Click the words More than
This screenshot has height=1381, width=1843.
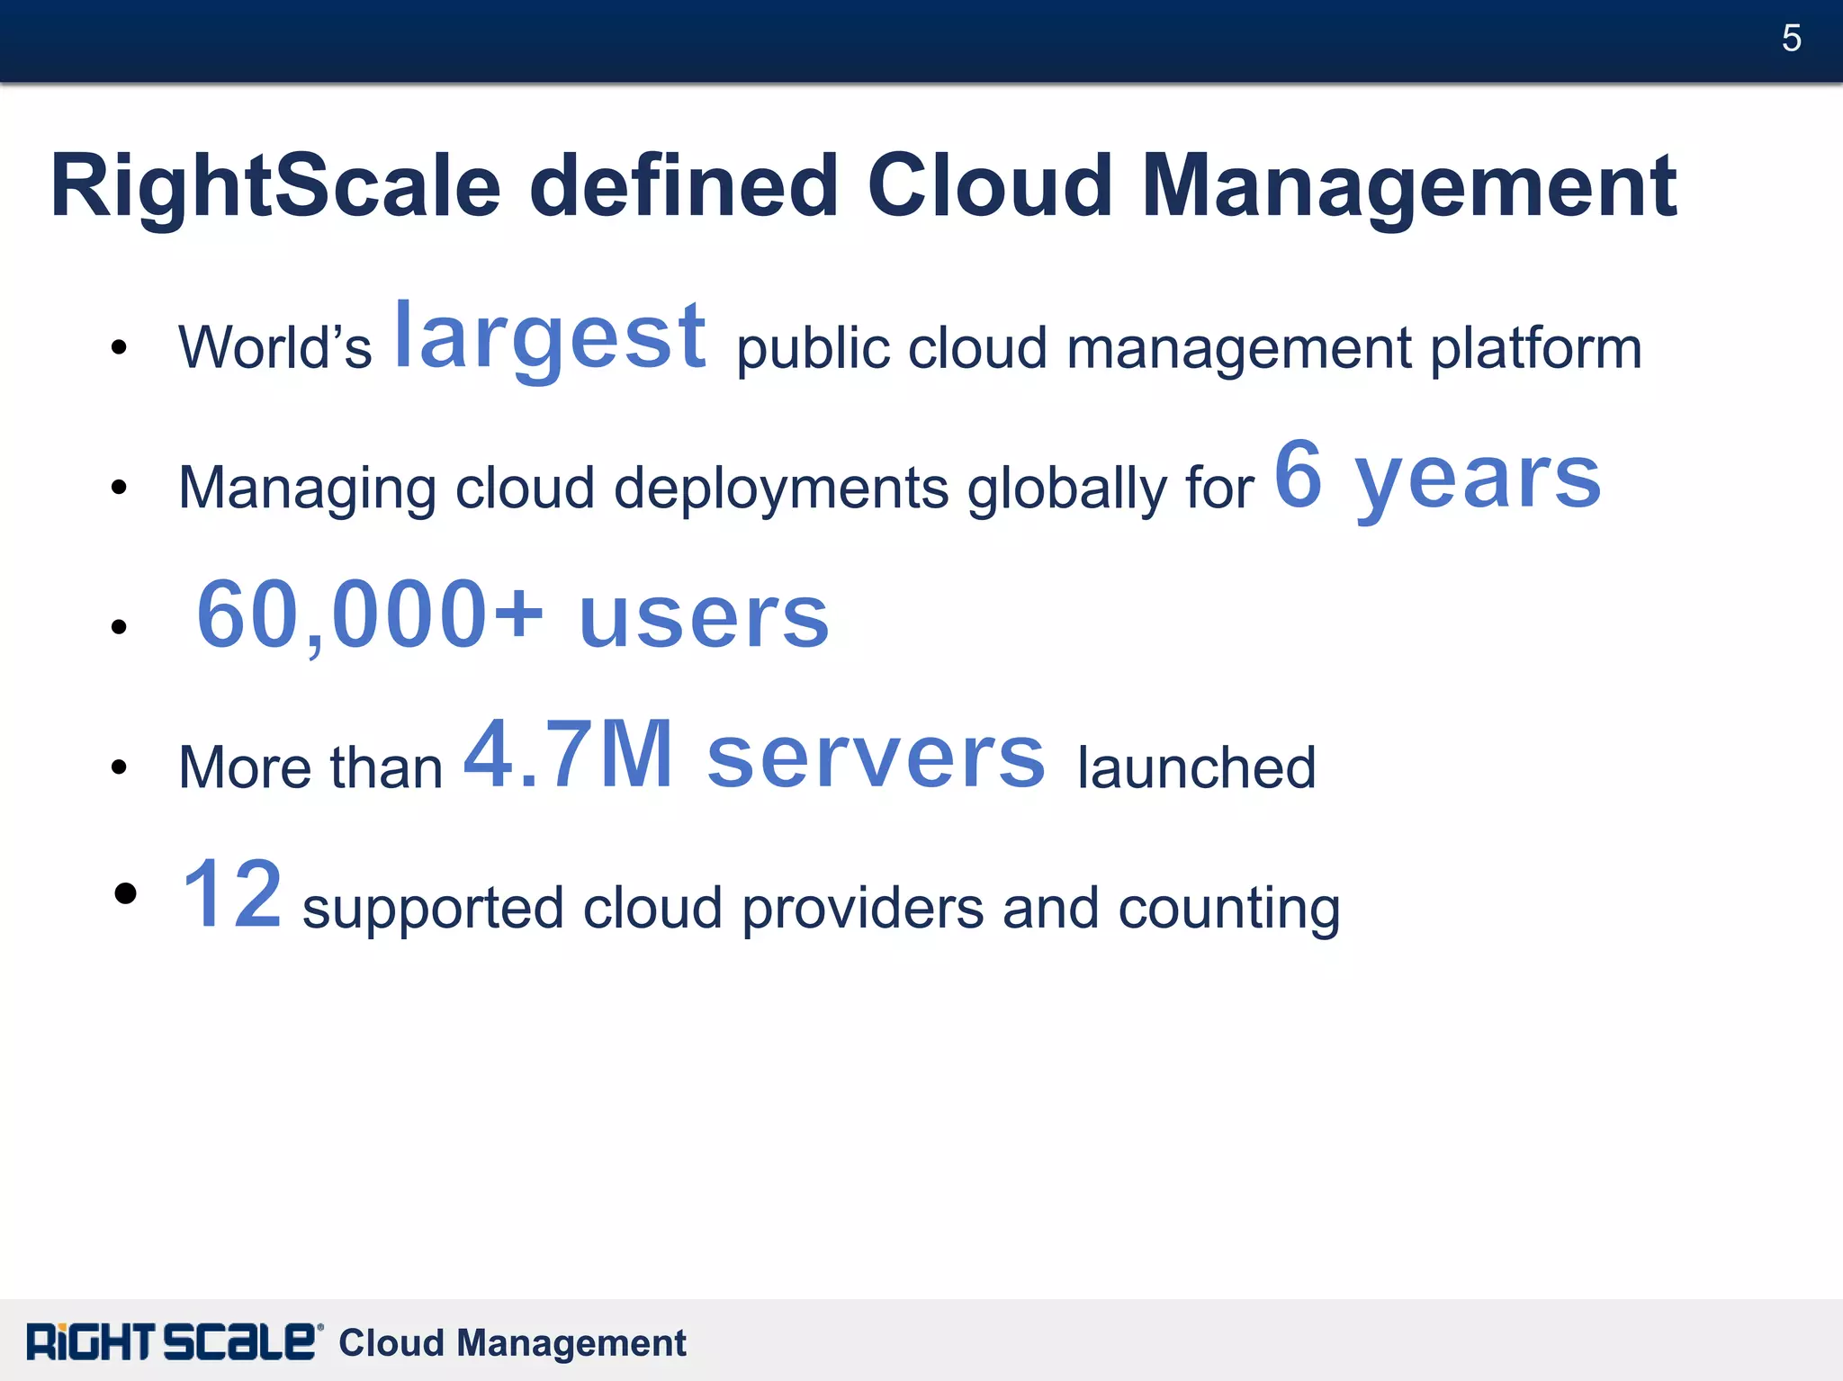(310, 767)
